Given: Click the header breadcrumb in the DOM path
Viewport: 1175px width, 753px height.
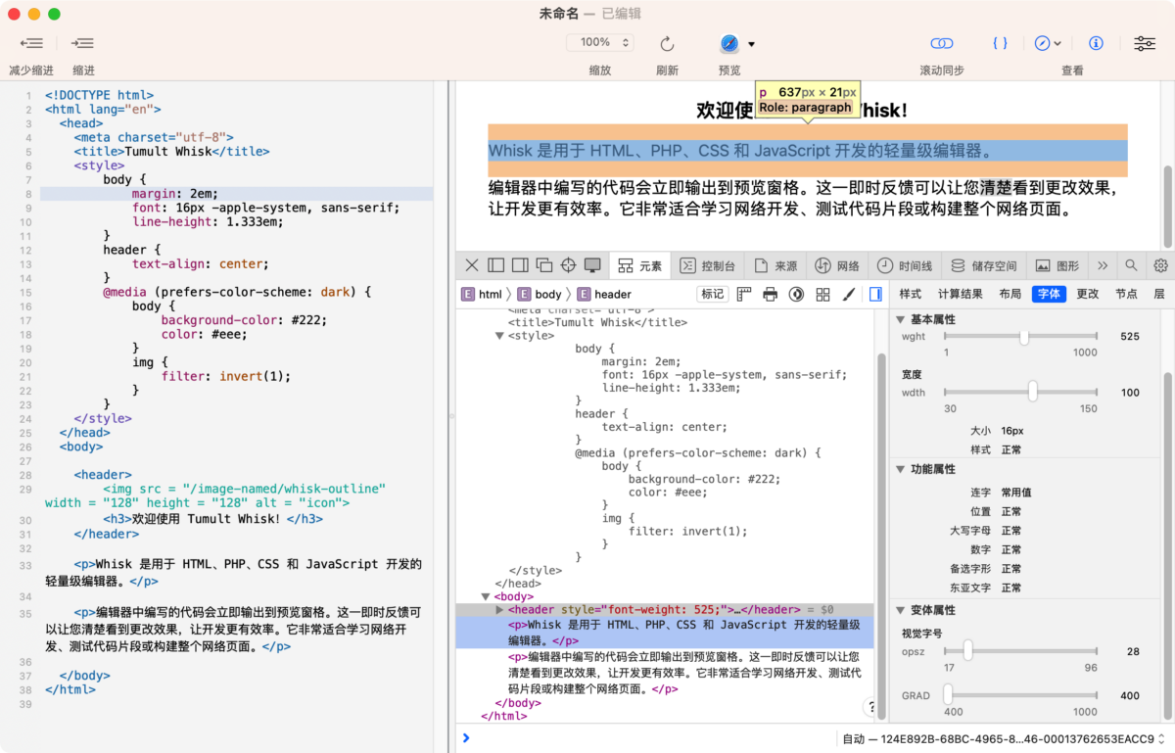Looking at the screenshot, I should click(605, 294).
